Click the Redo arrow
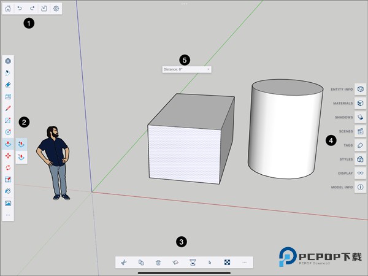Viewport: 368px width, 276px height. coord(31,9)
